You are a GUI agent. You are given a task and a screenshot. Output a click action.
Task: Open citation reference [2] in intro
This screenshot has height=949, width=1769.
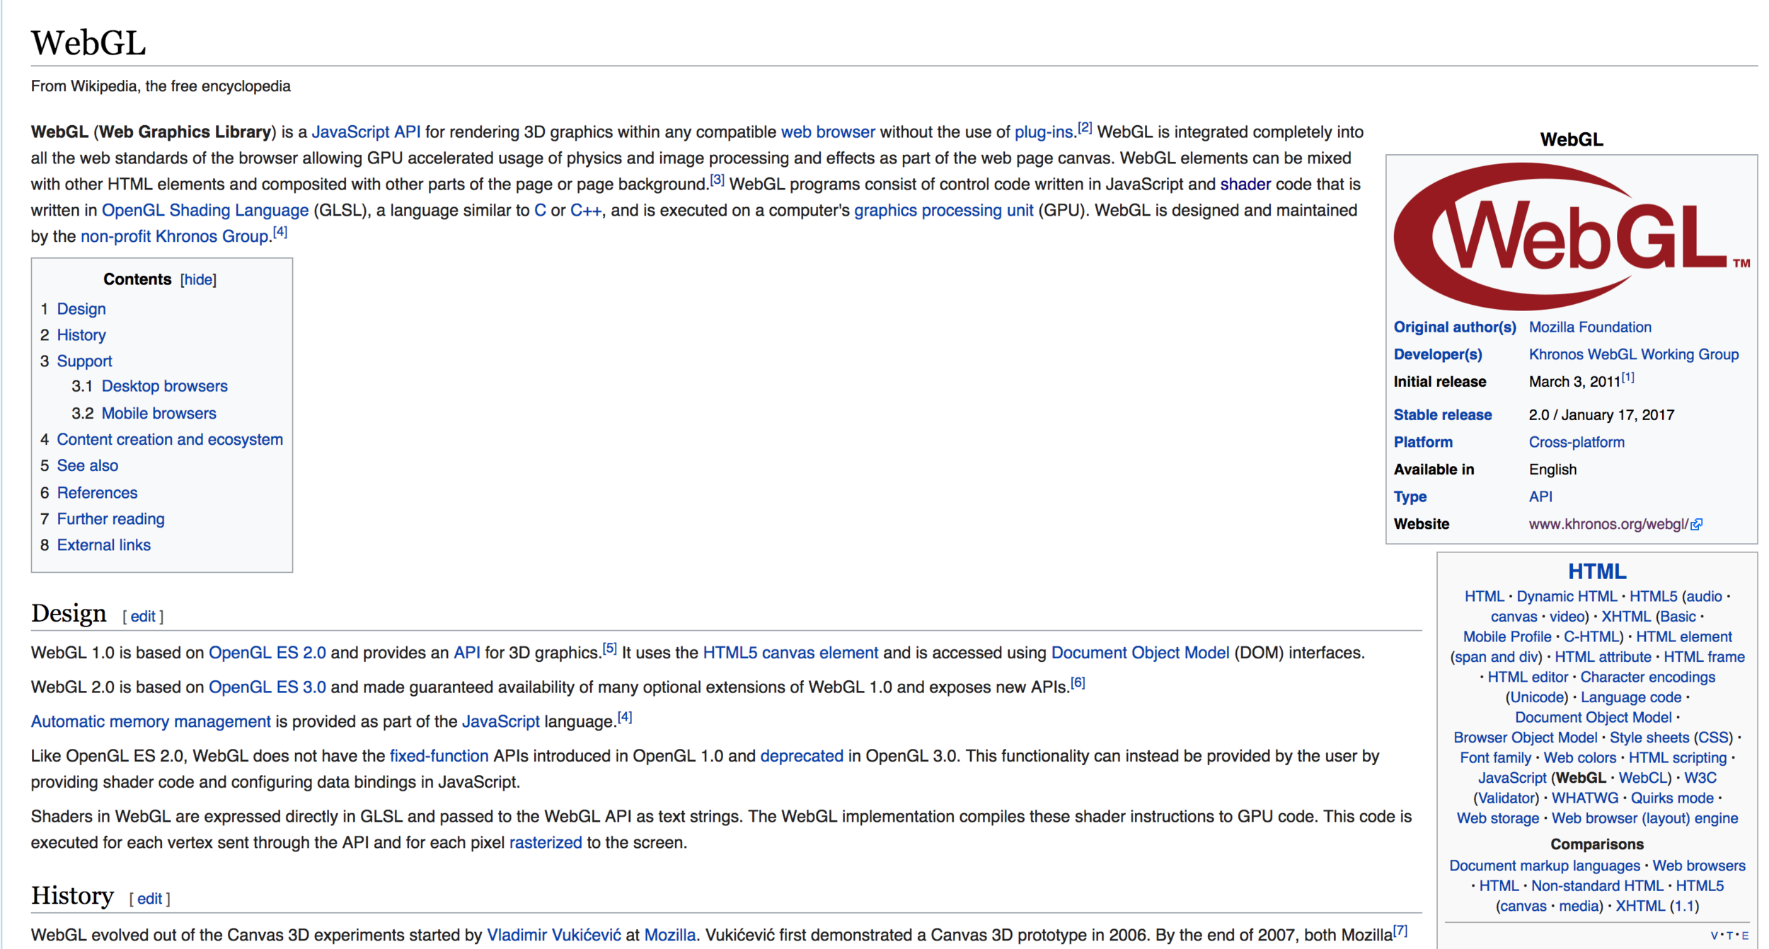coord(1085,128)
